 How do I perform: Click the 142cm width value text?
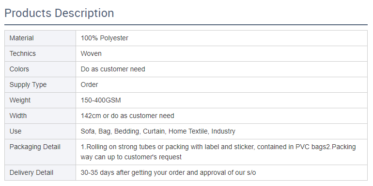tap(127, 116)
